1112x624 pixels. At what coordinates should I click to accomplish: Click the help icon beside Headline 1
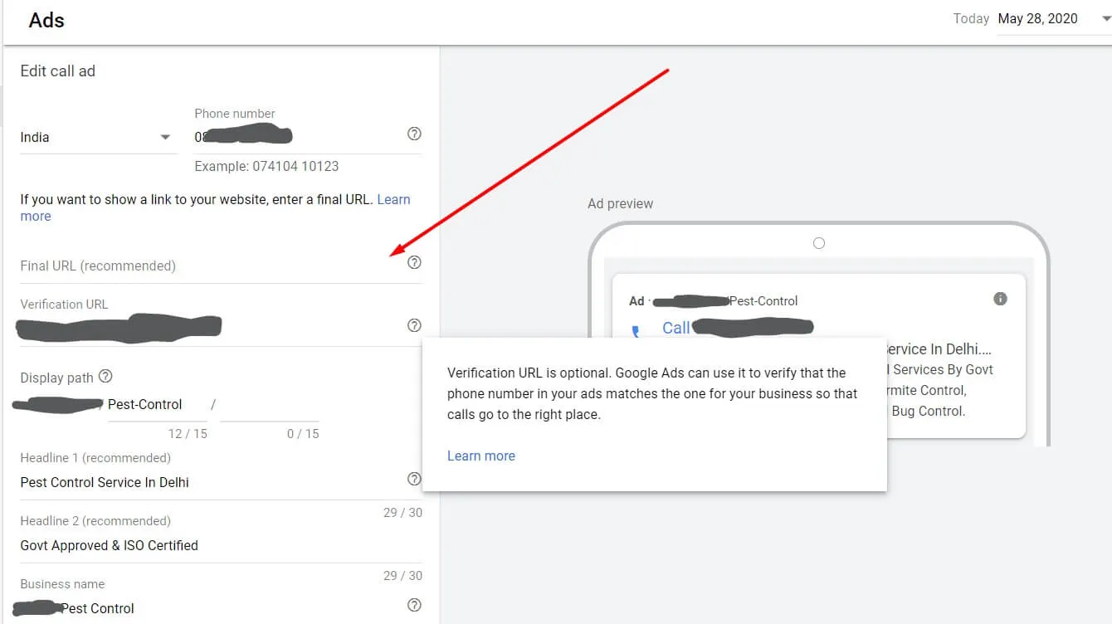pyautogui.click(x=415, y=479)
